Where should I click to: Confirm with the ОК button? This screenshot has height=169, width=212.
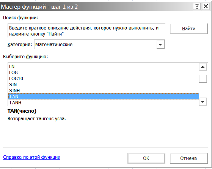point(146,158)
